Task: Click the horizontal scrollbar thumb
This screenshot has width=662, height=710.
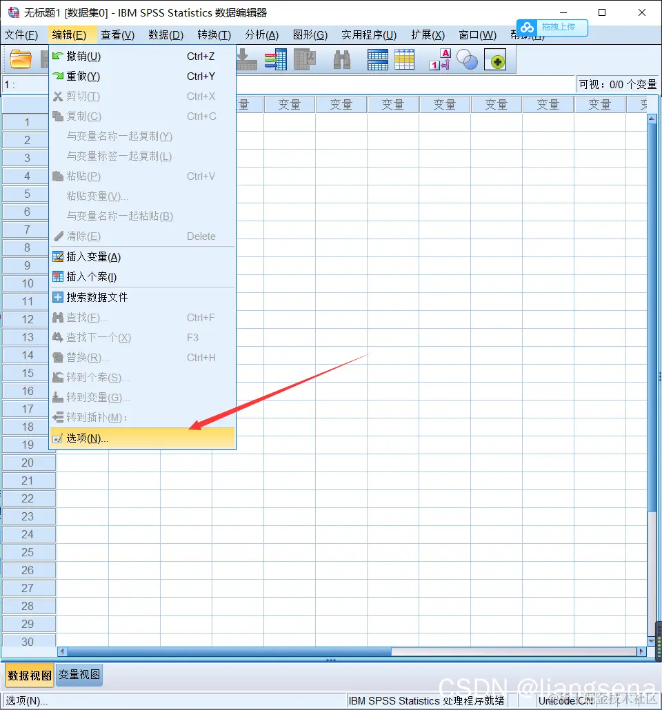Action: (229, 651)
